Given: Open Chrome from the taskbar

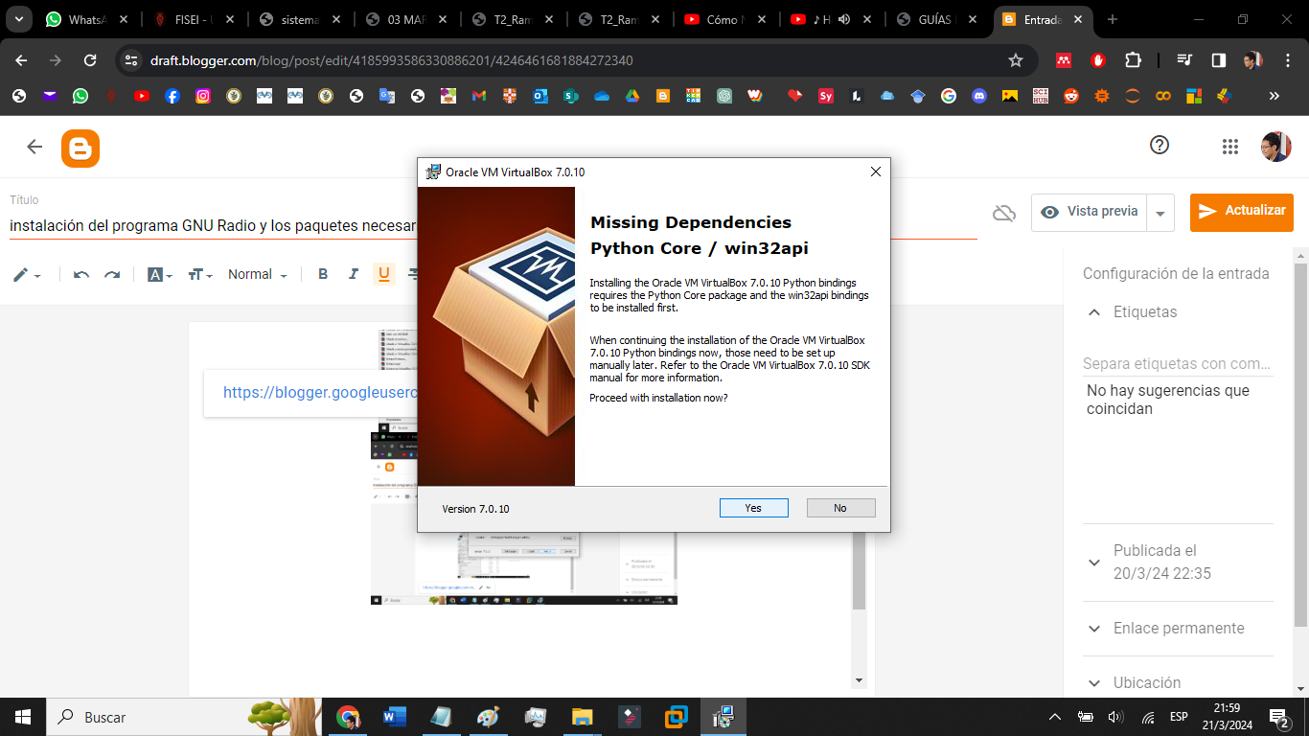Looking at the screenshot, I should coord(348,717).
